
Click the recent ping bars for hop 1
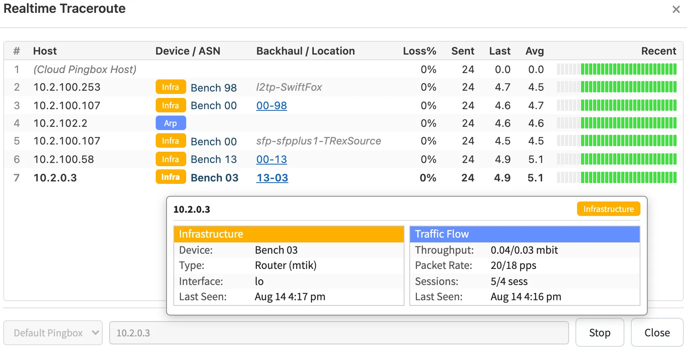point(617,69)
